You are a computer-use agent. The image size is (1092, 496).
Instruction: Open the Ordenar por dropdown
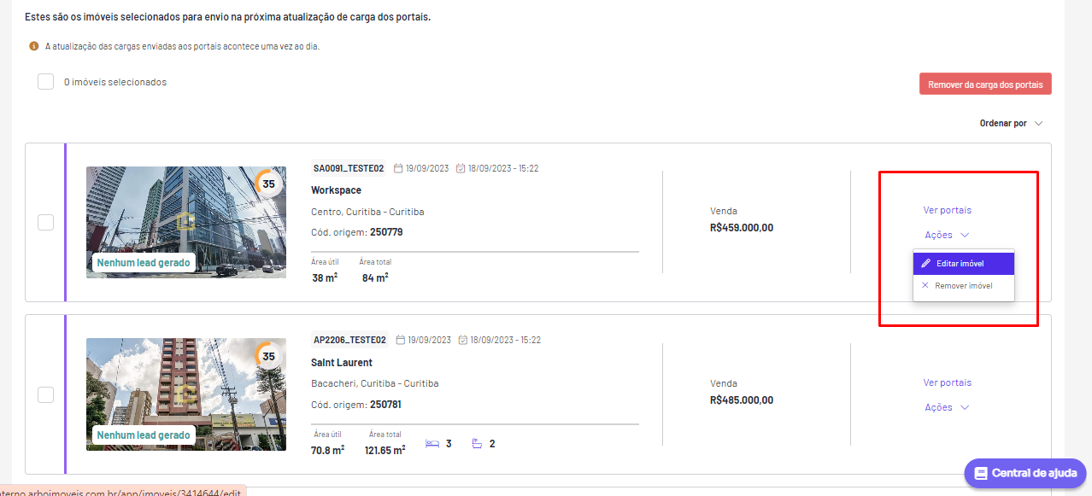pyautogui.click(x=1011, y=124)
